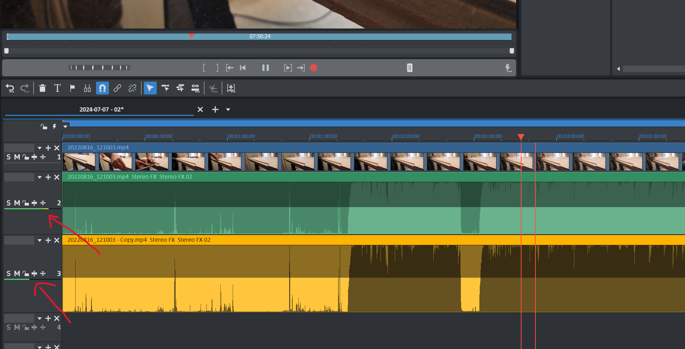Lock track 1
The height and width of the screenshot is (349, 685).
tap(26, 157)
